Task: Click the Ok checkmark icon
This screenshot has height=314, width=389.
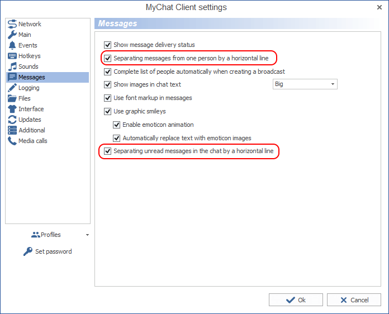Action: tap(291, 300)
